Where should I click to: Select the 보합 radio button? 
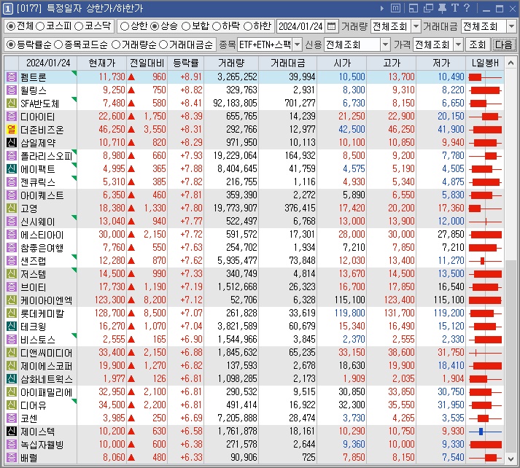point(186,26)
